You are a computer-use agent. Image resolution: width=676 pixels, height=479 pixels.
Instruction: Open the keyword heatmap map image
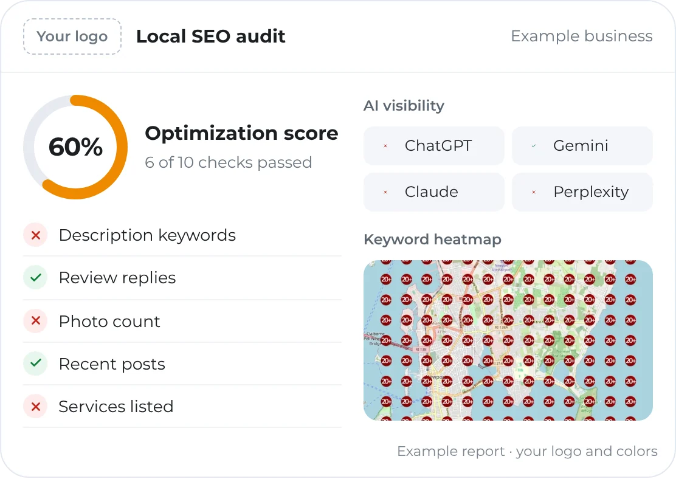pos(508,340)
